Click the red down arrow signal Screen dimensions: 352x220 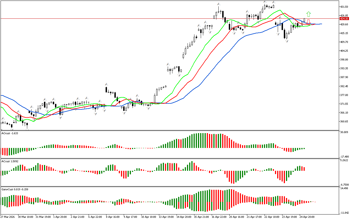[x=309, y=21]
